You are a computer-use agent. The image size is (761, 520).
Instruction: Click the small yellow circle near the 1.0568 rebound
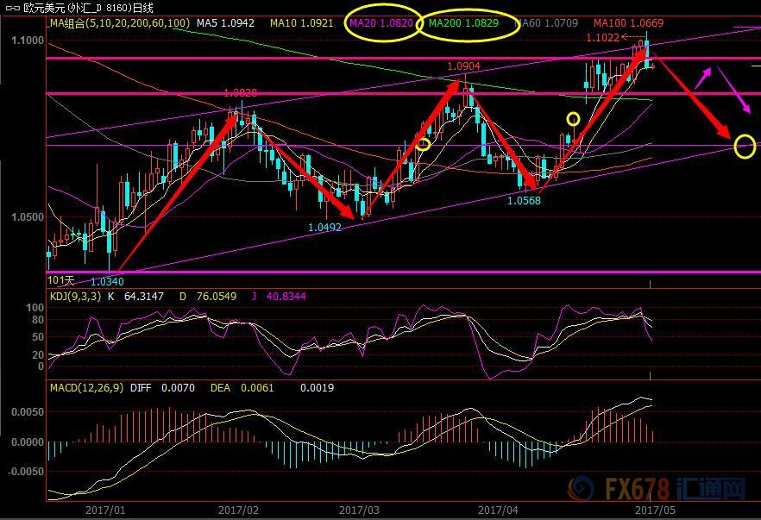click(573, 118)
